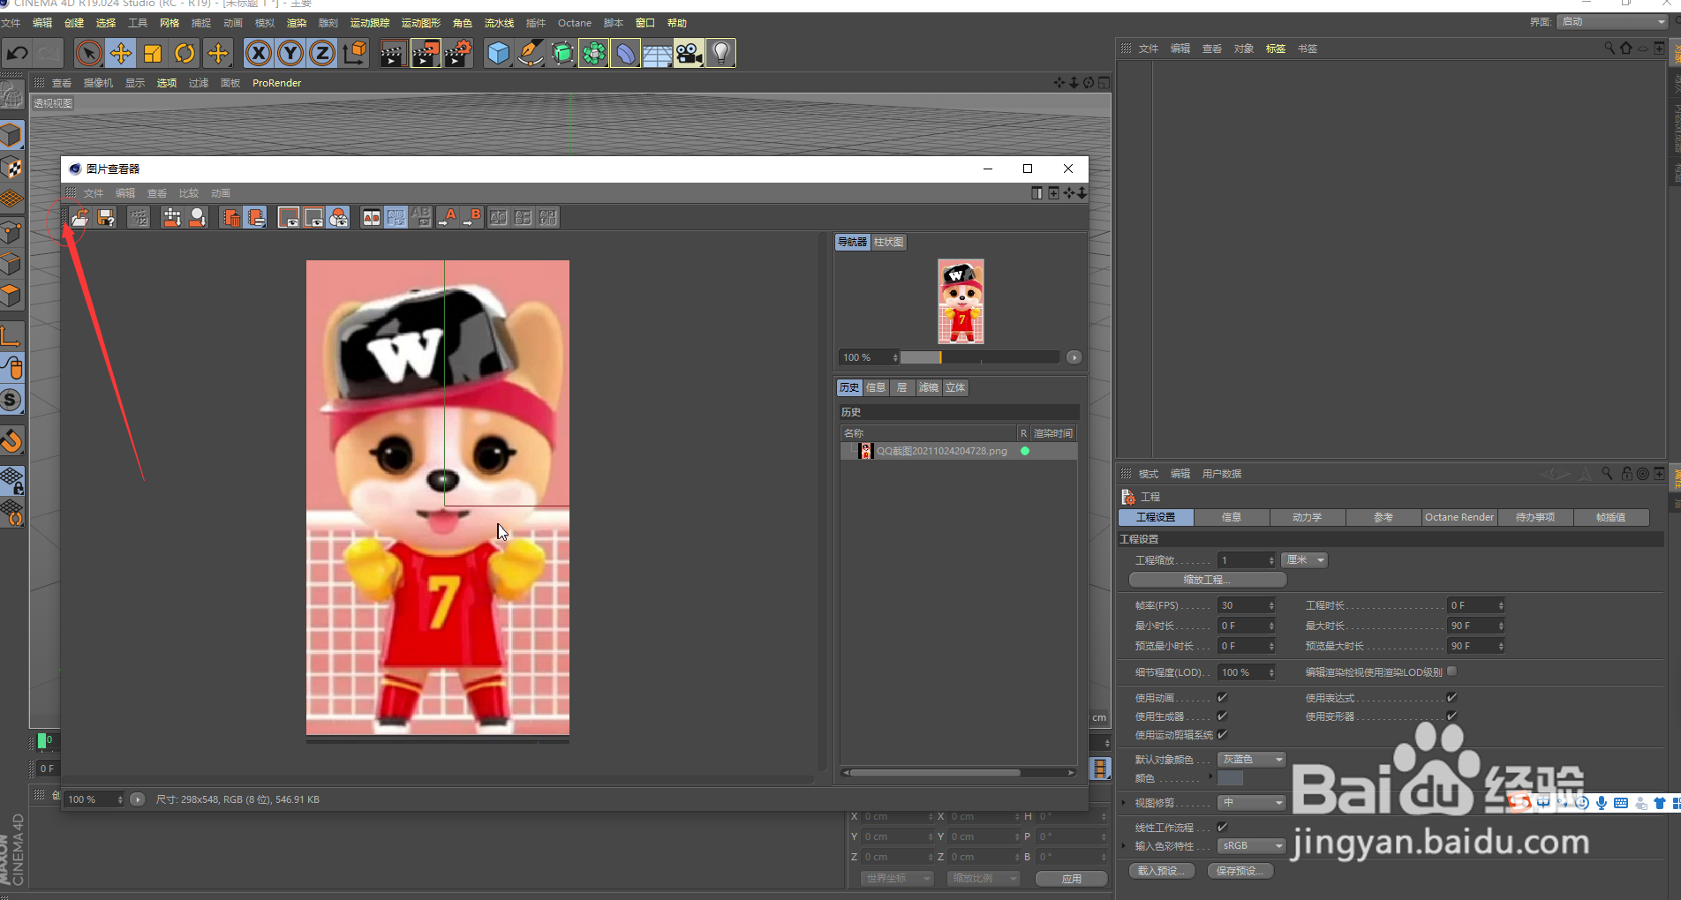Add a Camera object
Image resolution: width=1681 pixels, height=900 pixels.
click(689, 54)
